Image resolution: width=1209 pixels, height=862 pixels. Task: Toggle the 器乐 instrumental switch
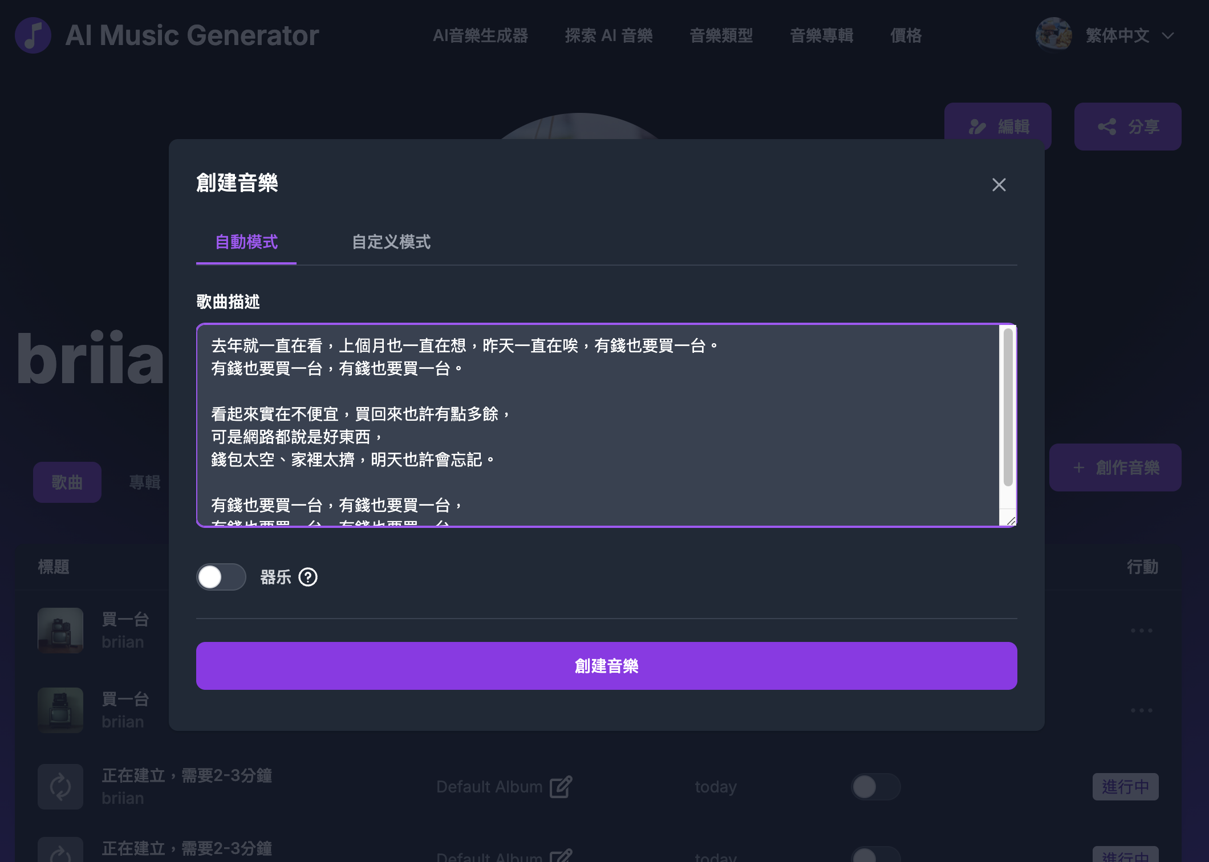point(221,576)
